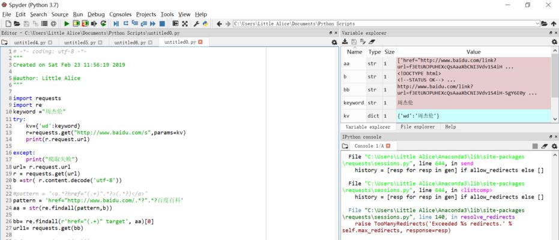Screen dimensions: 559x240
Task: Open the Run menu
Action: (x=77, y=14)
